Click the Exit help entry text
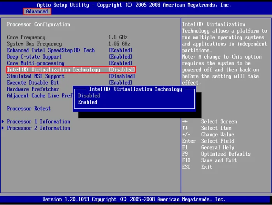 point(207,167)
